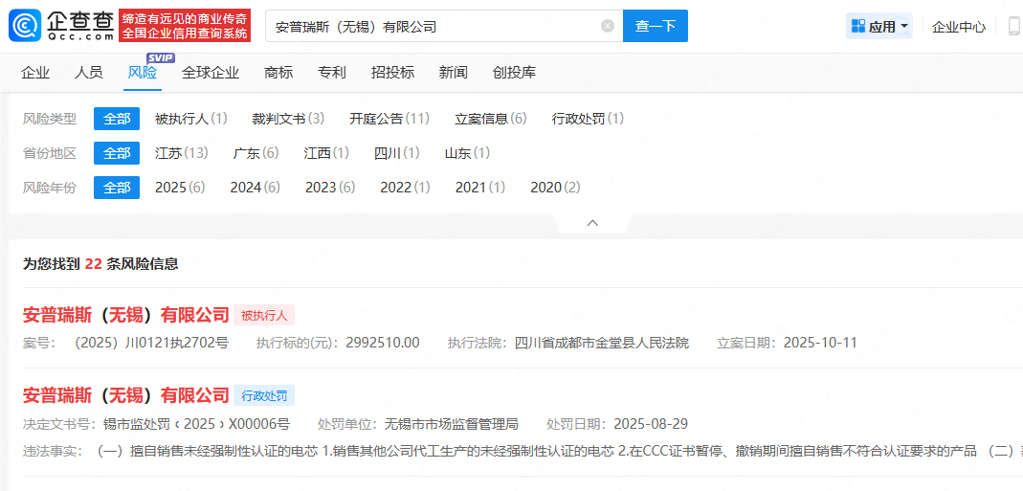Filter risk year to 2024
Viewport: 1023px width, 491px height.
tap(255, 188)
